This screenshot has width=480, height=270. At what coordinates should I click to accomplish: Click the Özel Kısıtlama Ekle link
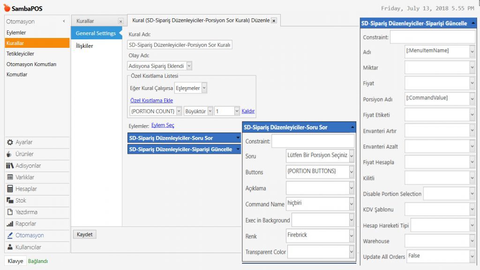(151, 100)
